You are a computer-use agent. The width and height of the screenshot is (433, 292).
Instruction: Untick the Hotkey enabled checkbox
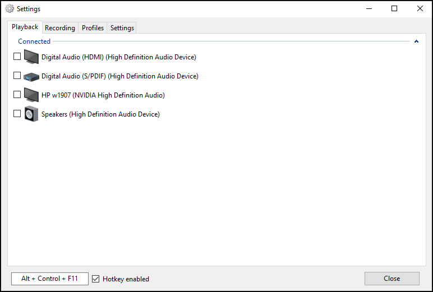click(x=95, y=279)
